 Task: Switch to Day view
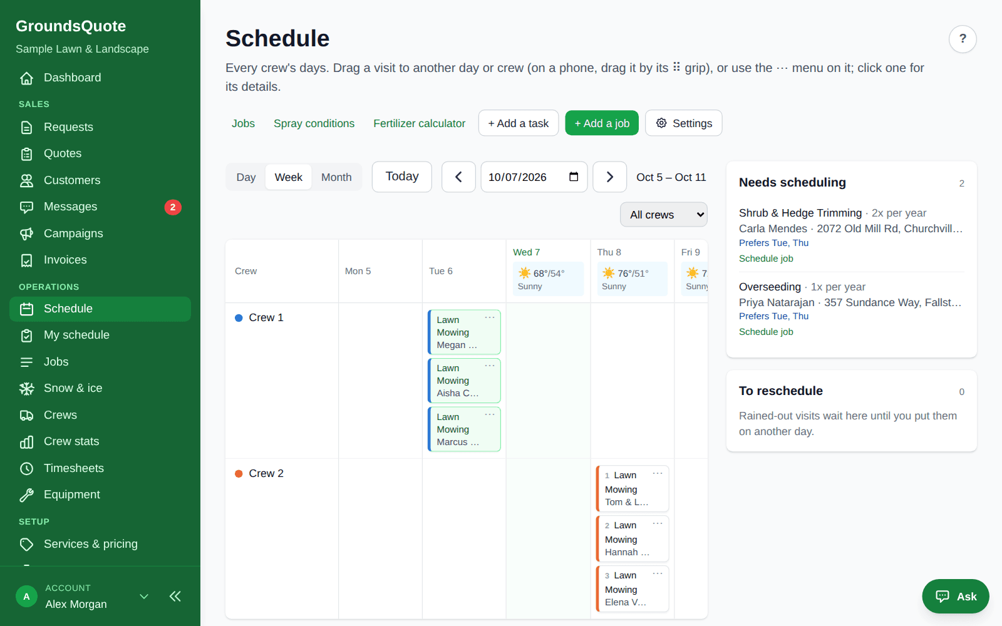coord(246,177)
